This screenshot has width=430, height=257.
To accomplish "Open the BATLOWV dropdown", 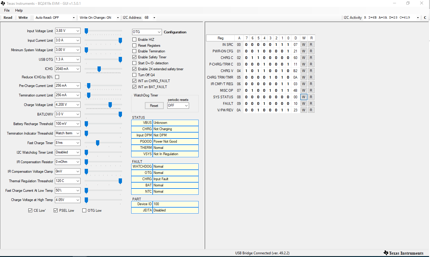I will (x=68, y=114).
